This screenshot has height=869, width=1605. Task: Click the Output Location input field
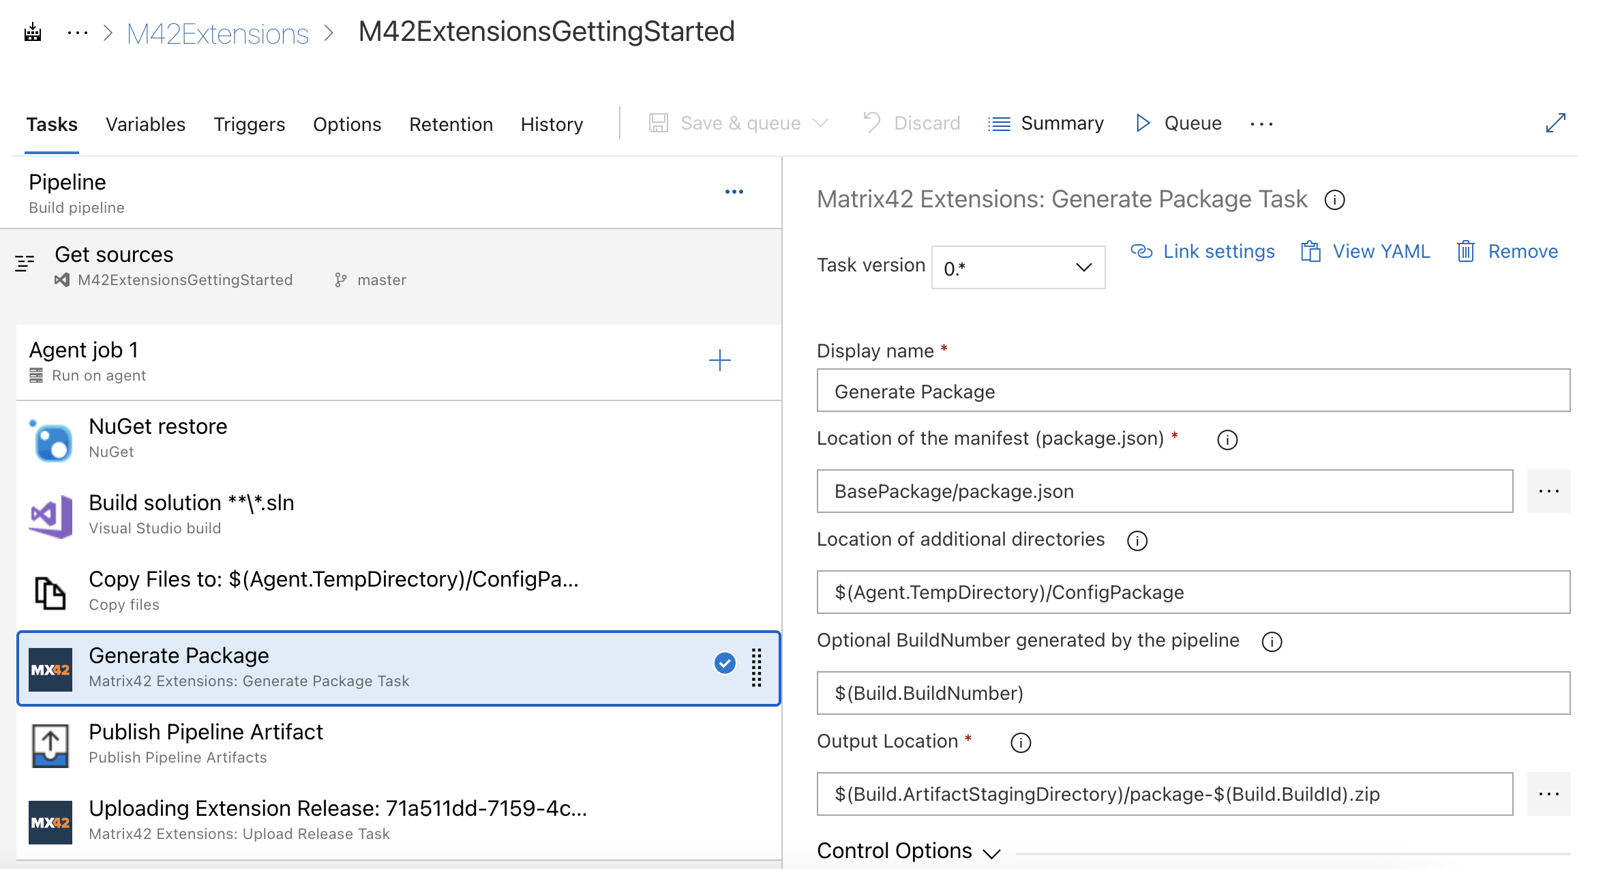tap(1159, 793)
